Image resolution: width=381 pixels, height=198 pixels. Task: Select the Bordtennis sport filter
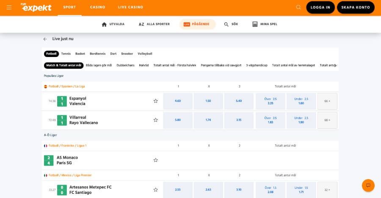[98, 54]
